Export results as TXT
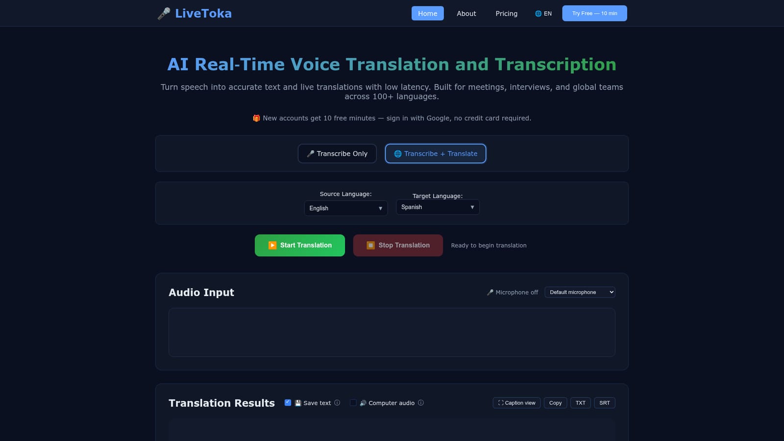 coord(580,403)
